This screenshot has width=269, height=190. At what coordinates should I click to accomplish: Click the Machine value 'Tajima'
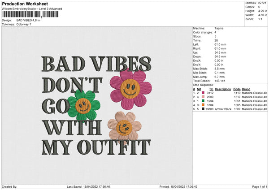219,28
